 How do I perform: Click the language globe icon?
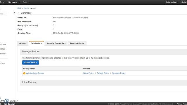(x=6, y=104)
